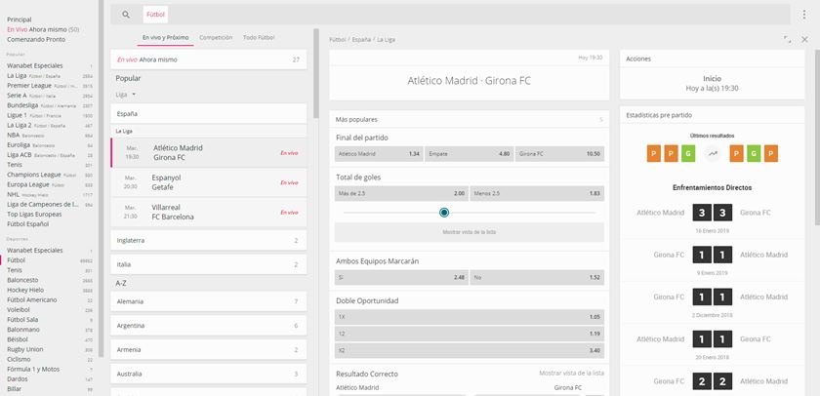Image resolution: width=820 pixels, height=396 pixels.
Task: Click the La Liga breadcrumb link
Action: [x=387, y=40]
